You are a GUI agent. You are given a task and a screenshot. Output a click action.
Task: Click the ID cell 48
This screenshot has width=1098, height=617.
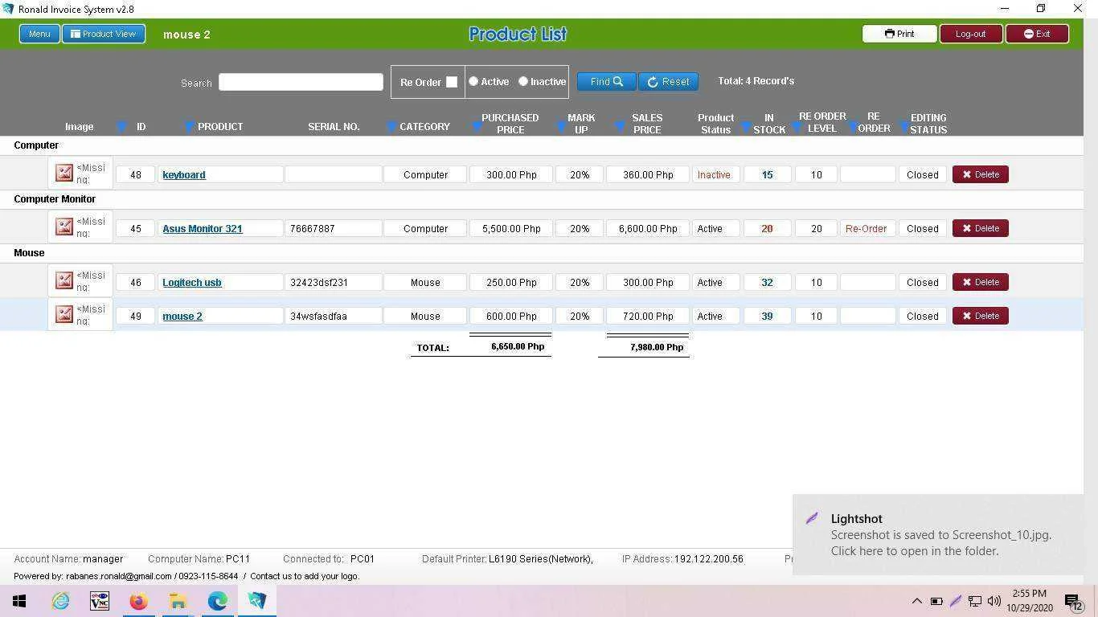[136, 174]
